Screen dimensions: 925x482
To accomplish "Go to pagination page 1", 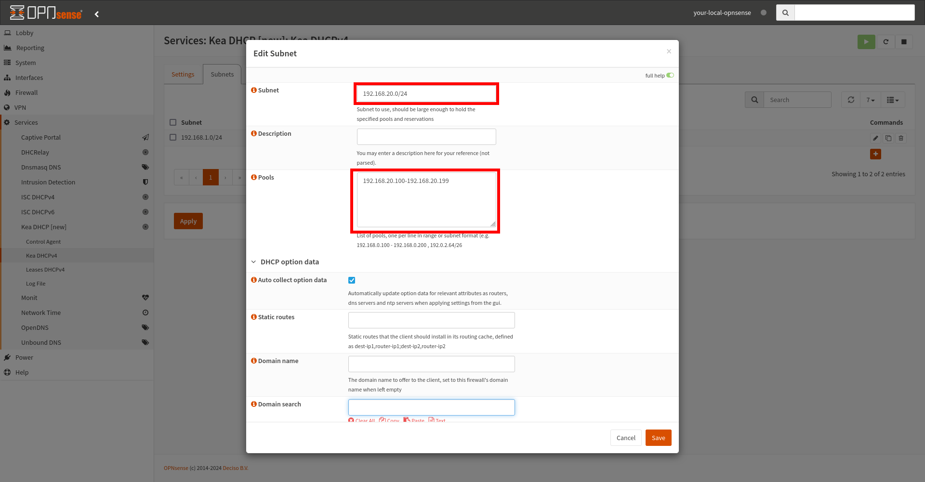I will [x=211, y=177].
